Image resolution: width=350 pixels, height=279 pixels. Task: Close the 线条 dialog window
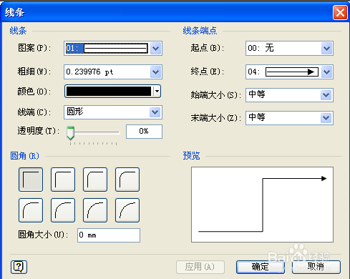coord(340,13)
